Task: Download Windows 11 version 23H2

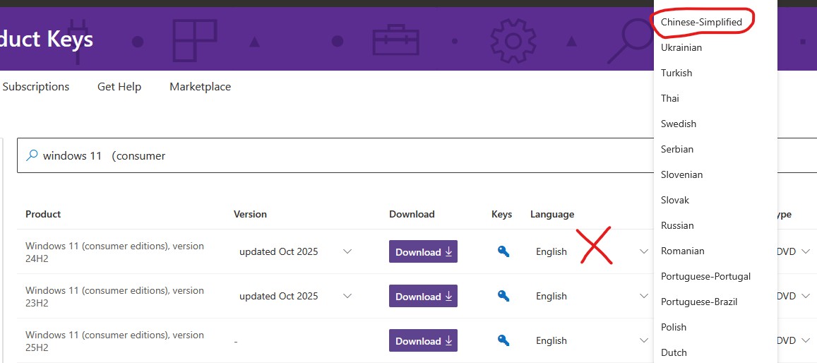Action: point(423,296)
